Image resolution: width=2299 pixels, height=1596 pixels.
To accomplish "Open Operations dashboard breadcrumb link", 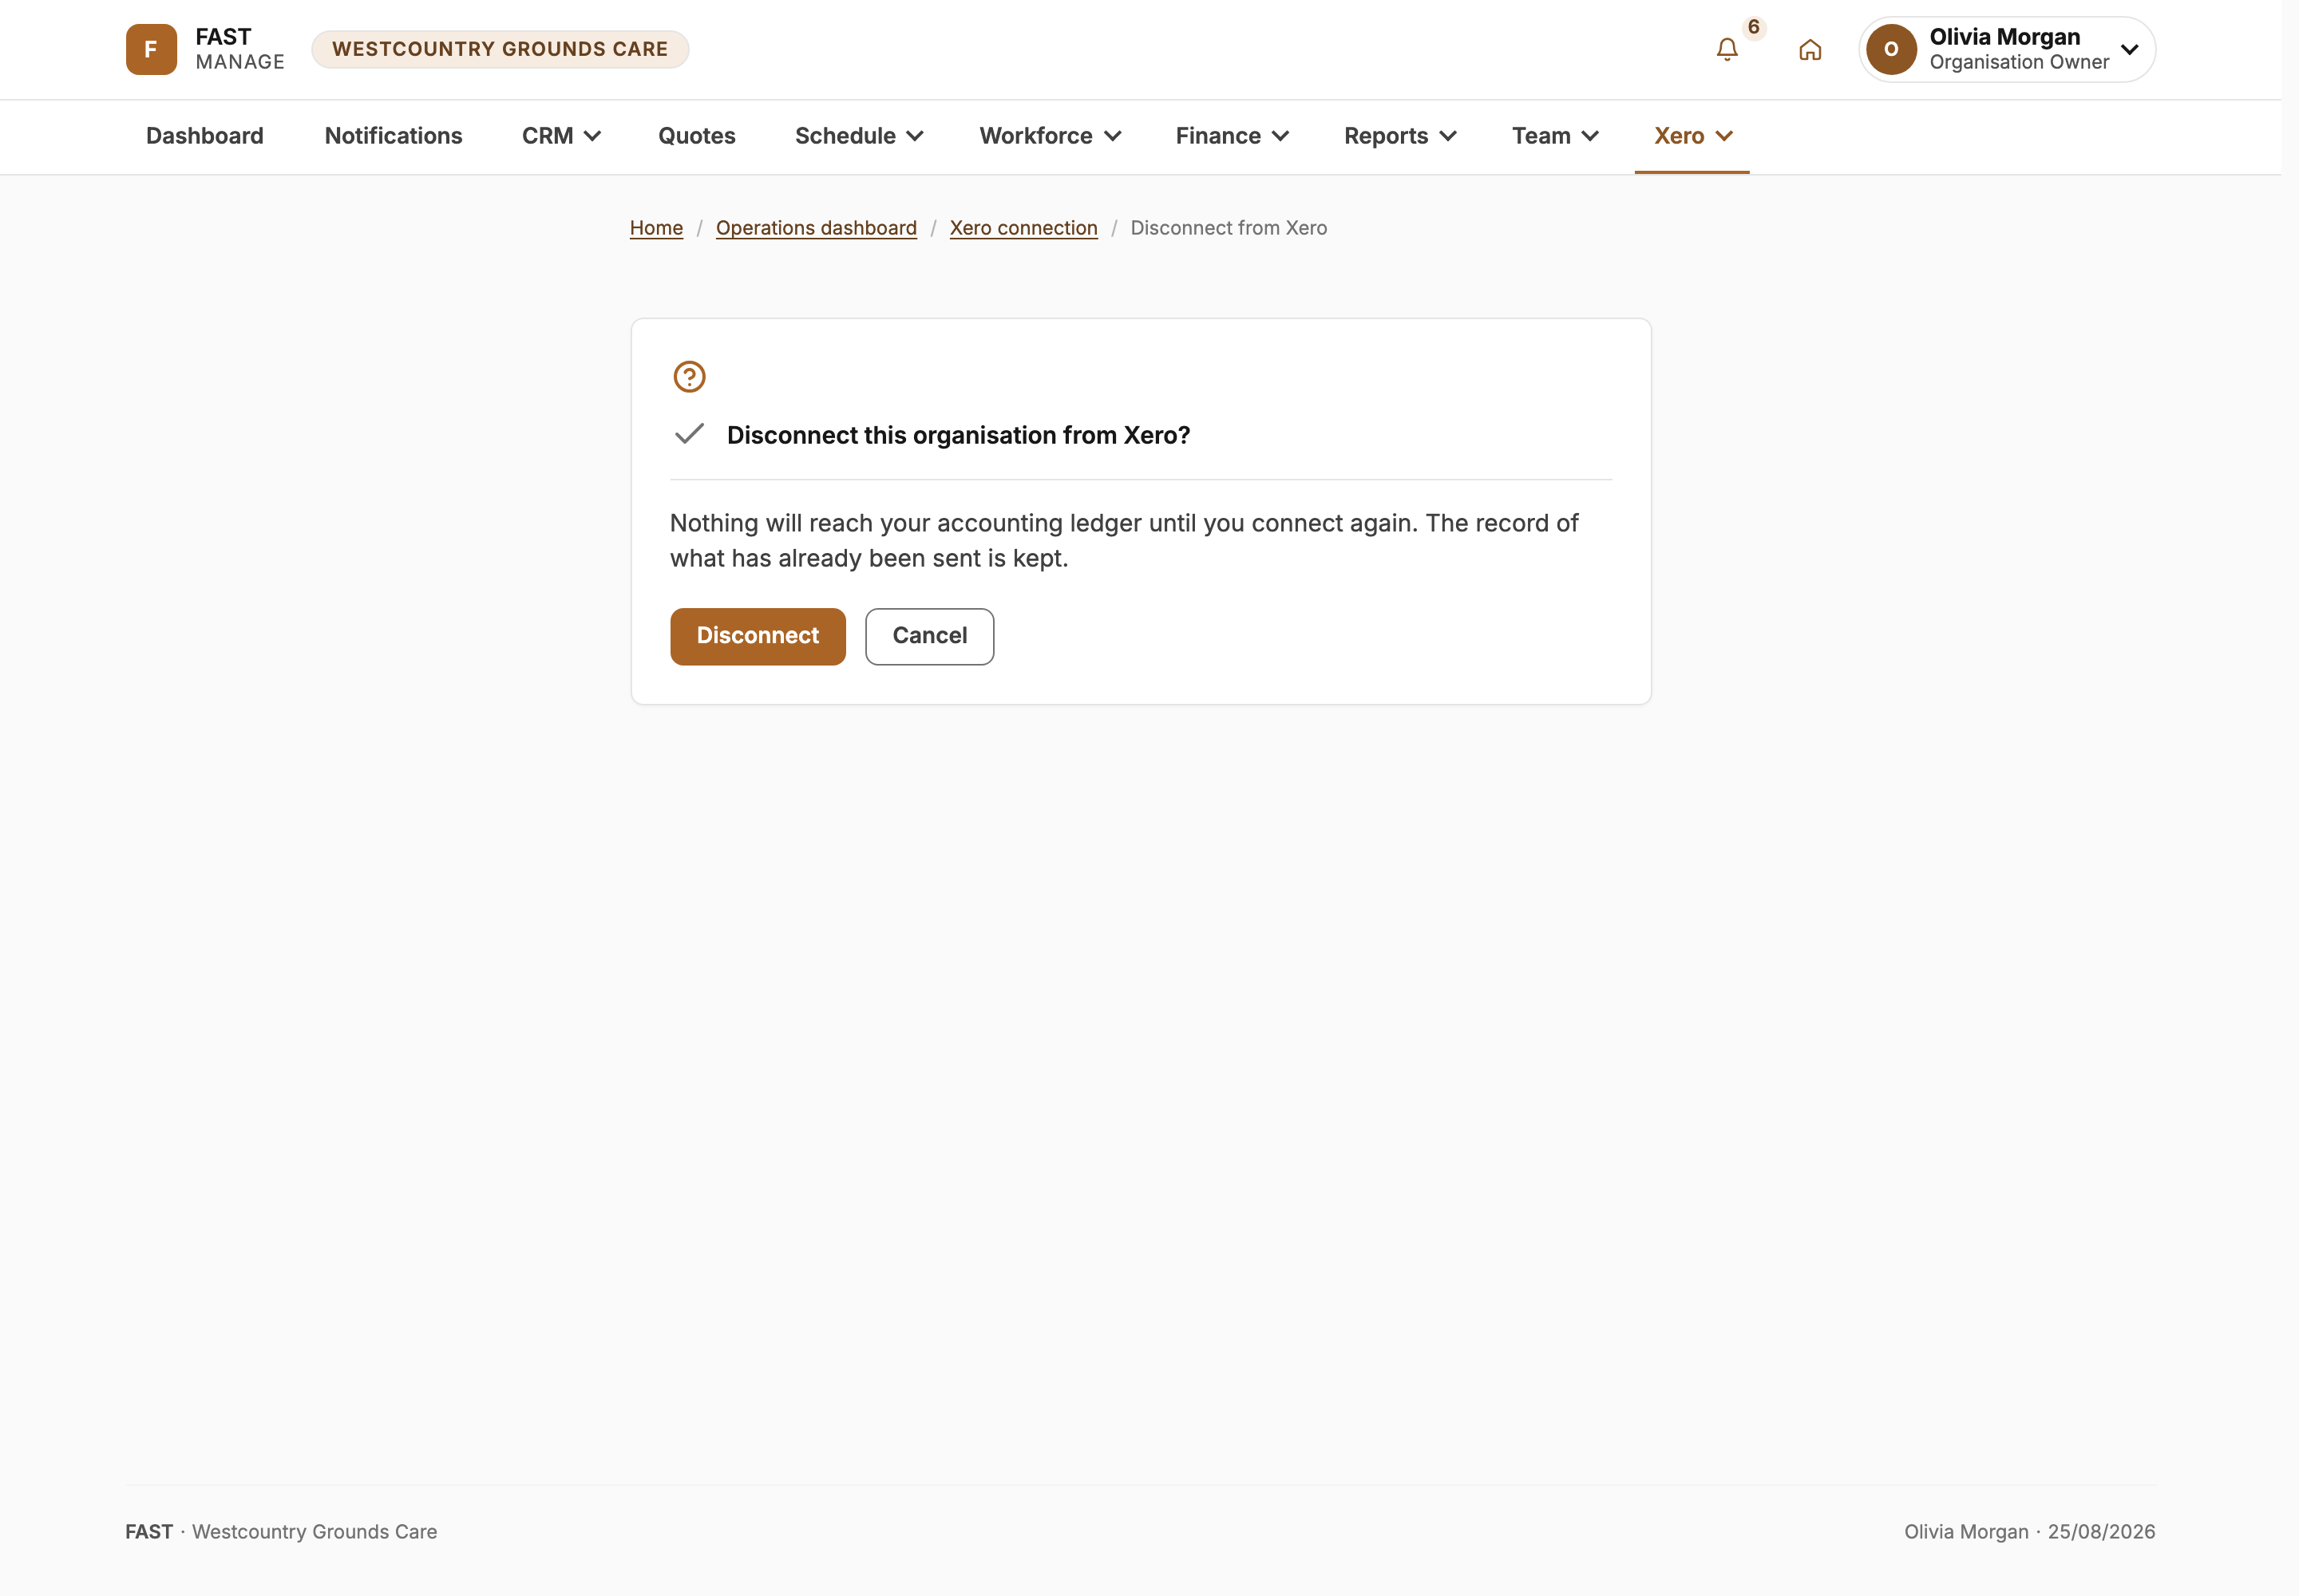I will pos(817,228).
